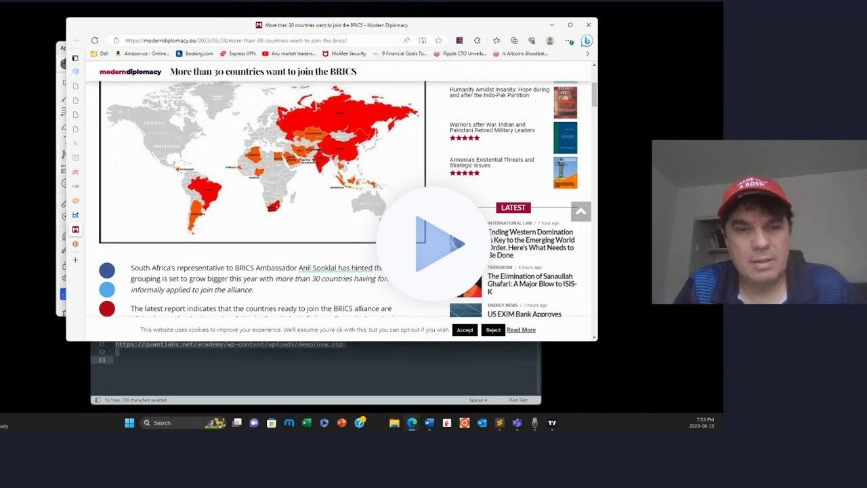This screenshot has height=488, width=867.
Task: Open the cookie Read More link
Action: pyautogui.click(x=521, y=330)
